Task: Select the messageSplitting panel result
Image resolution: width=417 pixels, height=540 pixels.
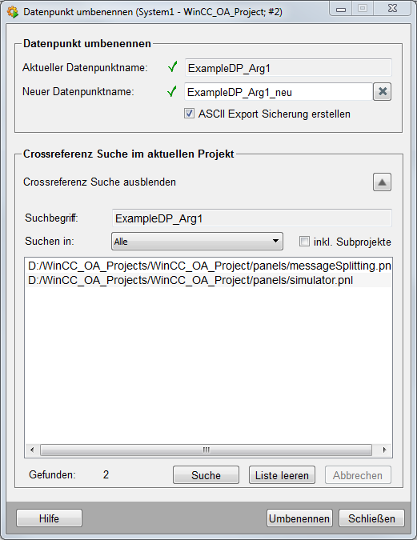Action: point(208,266)
